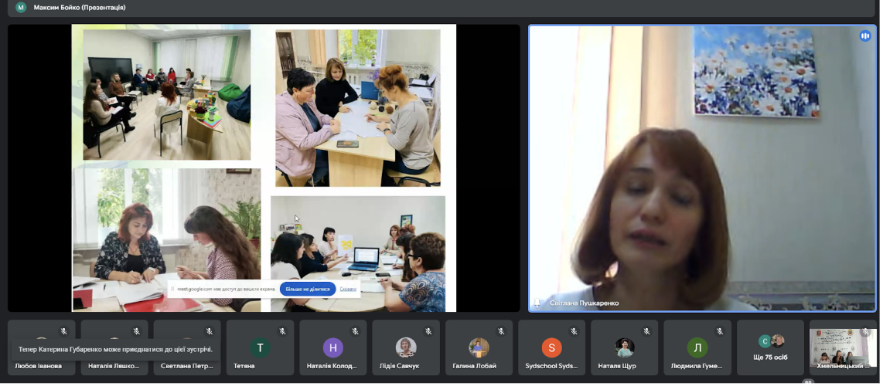Open Галина Лобай's profile photo tile

pyautogui.click(x=479, y=348)
